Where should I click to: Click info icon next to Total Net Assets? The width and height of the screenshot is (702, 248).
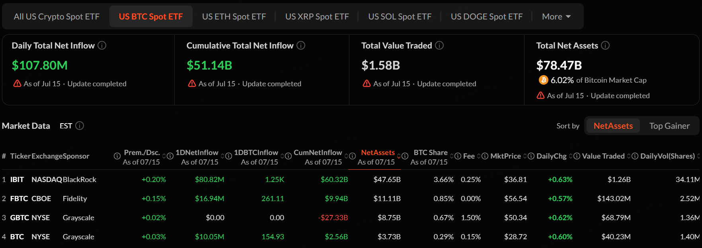605,45
